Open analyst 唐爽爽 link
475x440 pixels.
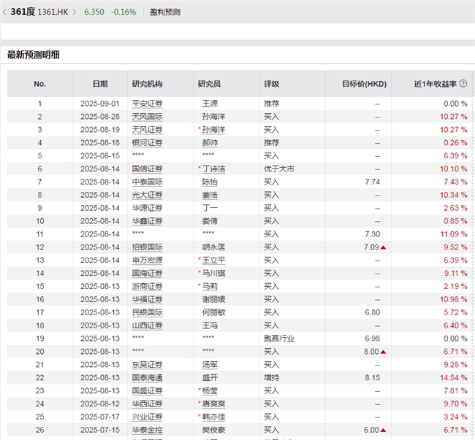[213, 404]
